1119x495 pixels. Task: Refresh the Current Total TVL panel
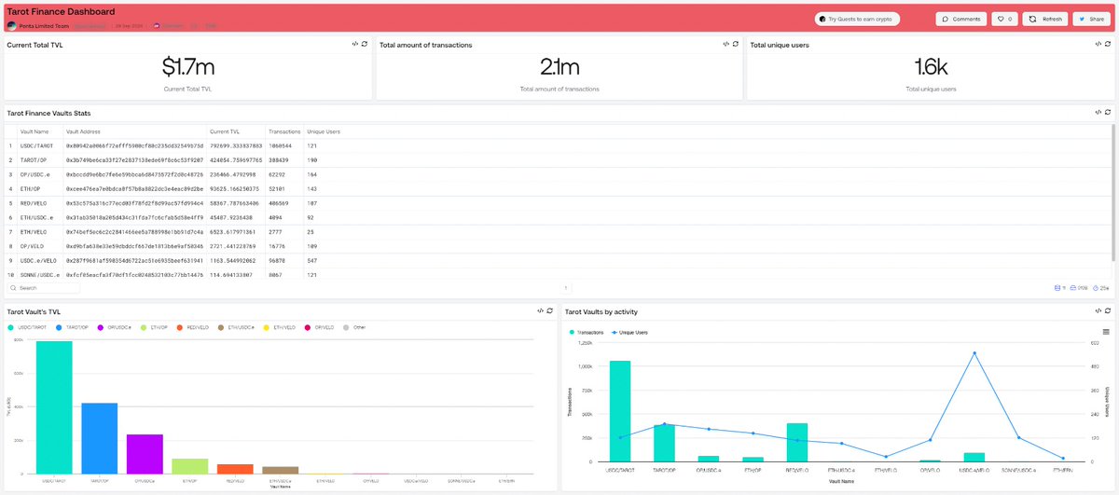pos(365,44)
